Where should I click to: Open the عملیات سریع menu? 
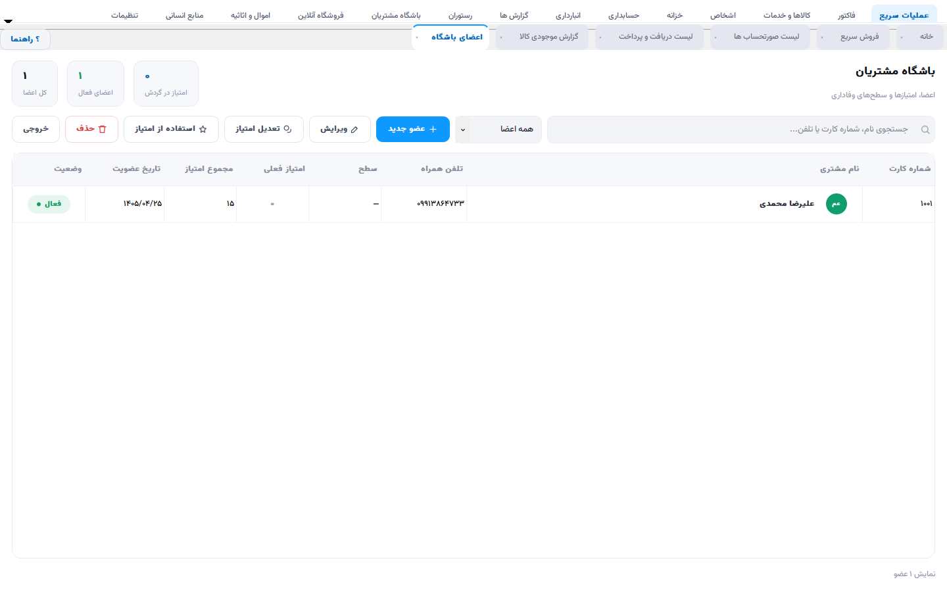pos(904,15)
